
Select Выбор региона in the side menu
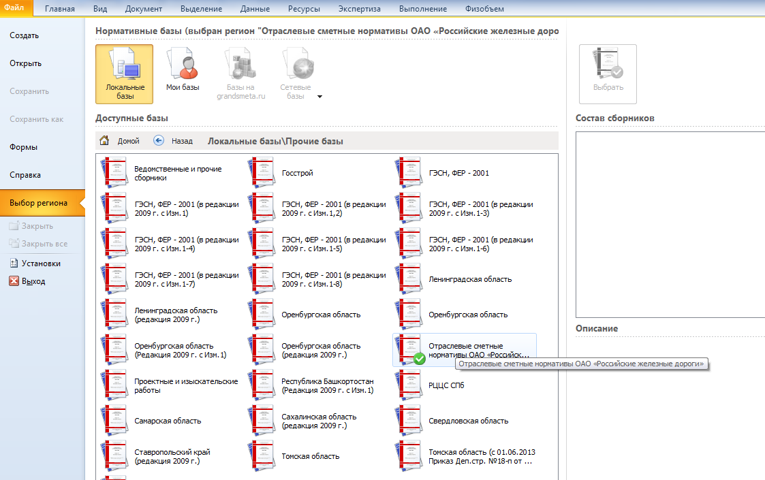42,203
